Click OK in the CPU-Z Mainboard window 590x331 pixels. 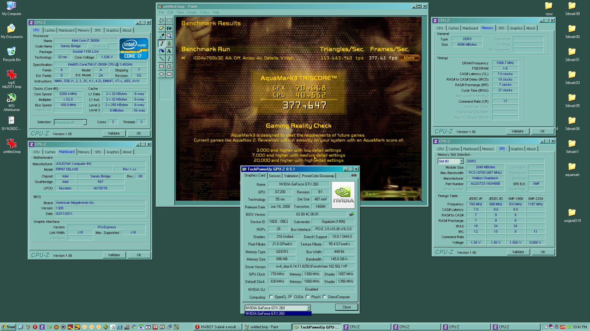point(139,255)
